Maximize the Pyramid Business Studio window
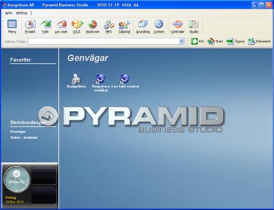Viewport: 274px width, 210px height. coord(262,5)
